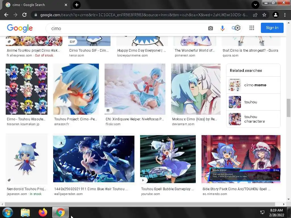Click deviantart.com source label
291x218 pixels.
coord(183,124)
